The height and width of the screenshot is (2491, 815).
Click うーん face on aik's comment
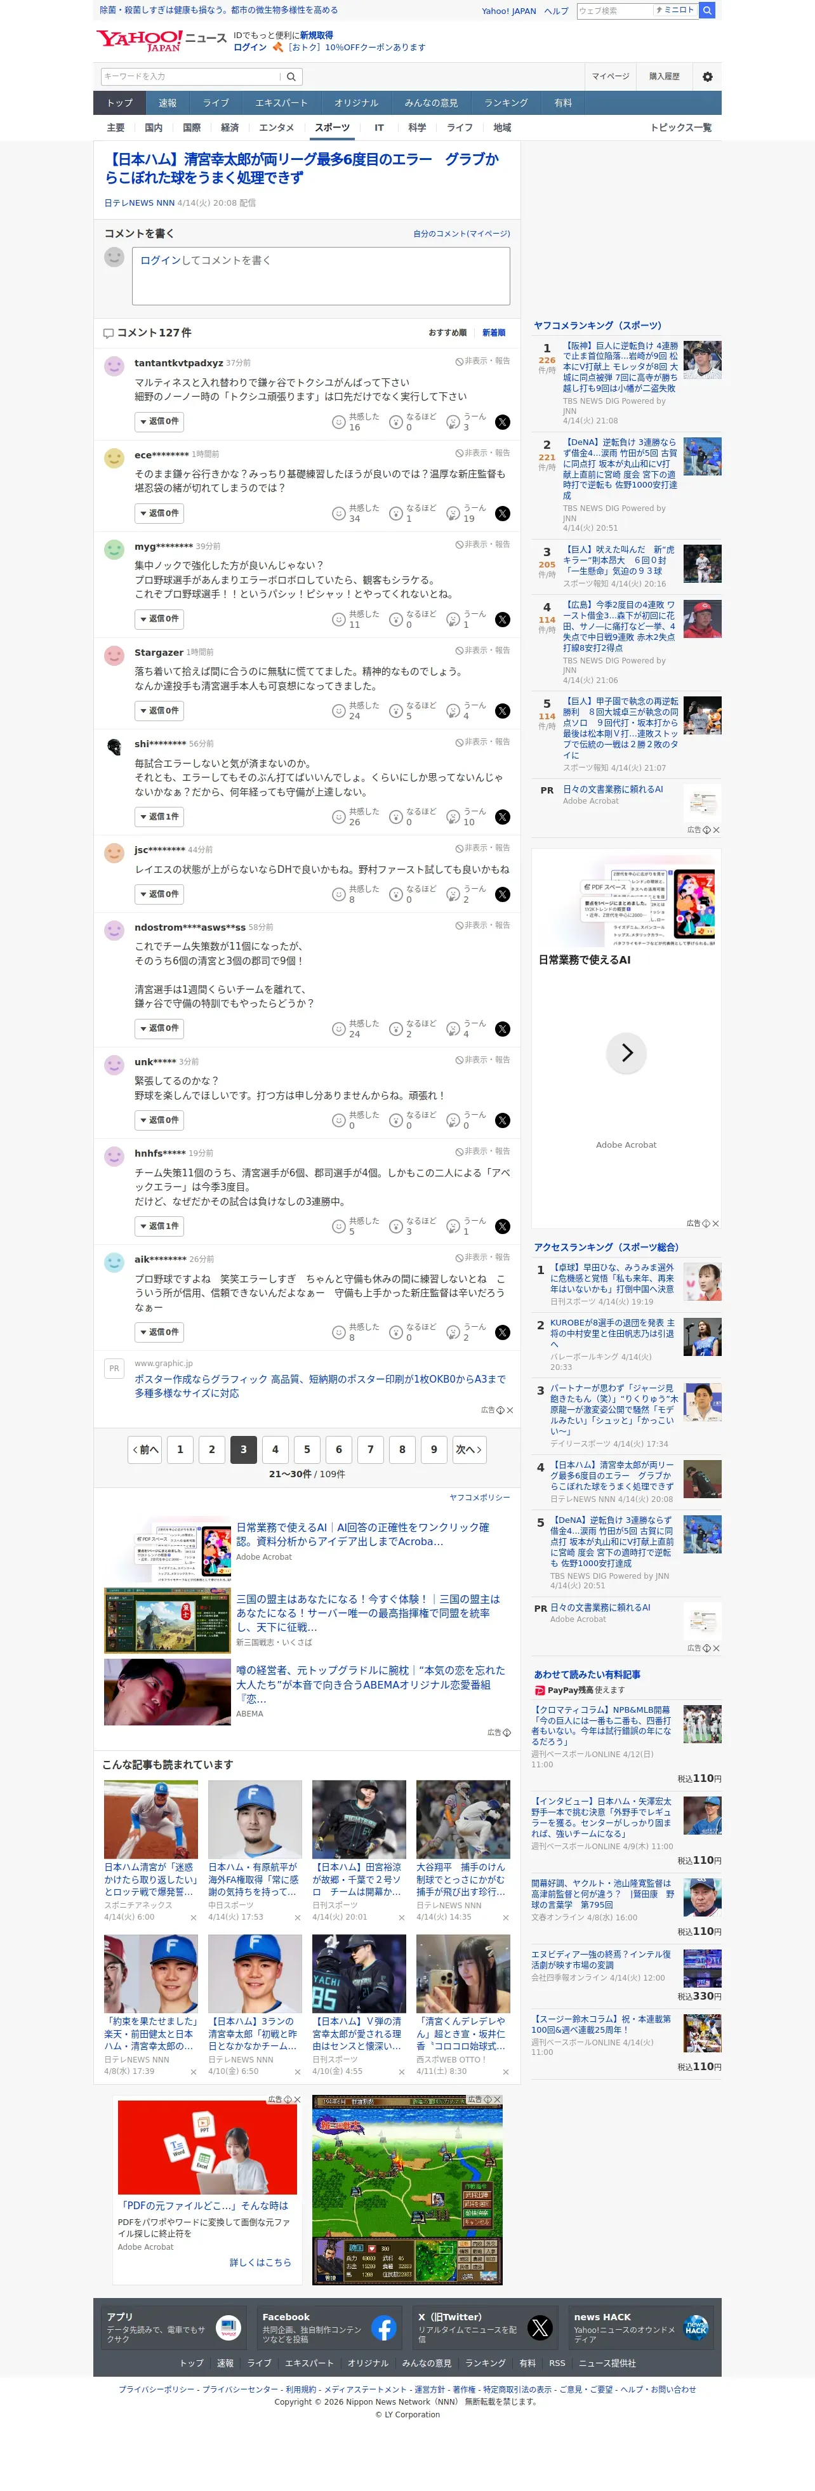tap(453, 1332)
